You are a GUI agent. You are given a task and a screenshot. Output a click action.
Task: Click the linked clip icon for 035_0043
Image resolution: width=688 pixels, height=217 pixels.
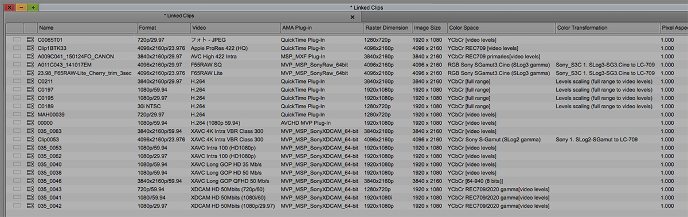(x=30, y=189)
